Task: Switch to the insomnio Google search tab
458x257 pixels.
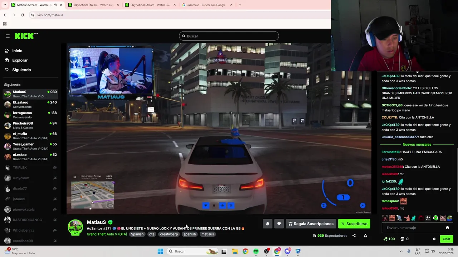Action: [206, 5]
